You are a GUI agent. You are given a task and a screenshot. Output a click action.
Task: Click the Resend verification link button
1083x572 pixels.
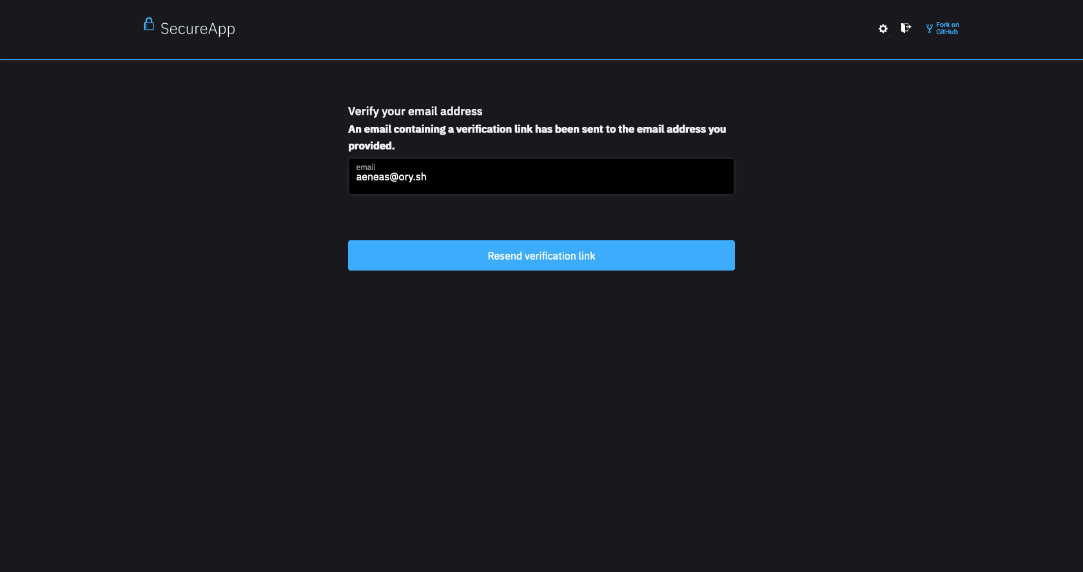click(541, 256)
